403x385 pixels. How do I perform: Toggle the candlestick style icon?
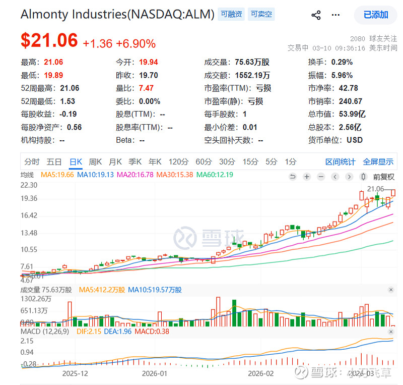click(363, 177)
